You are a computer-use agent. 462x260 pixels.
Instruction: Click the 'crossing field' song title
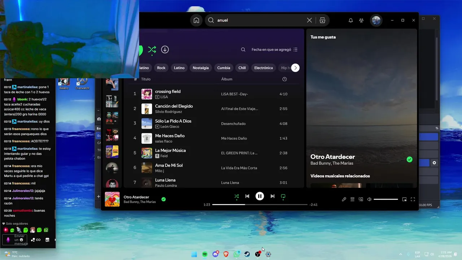click(x=168, y=91)
